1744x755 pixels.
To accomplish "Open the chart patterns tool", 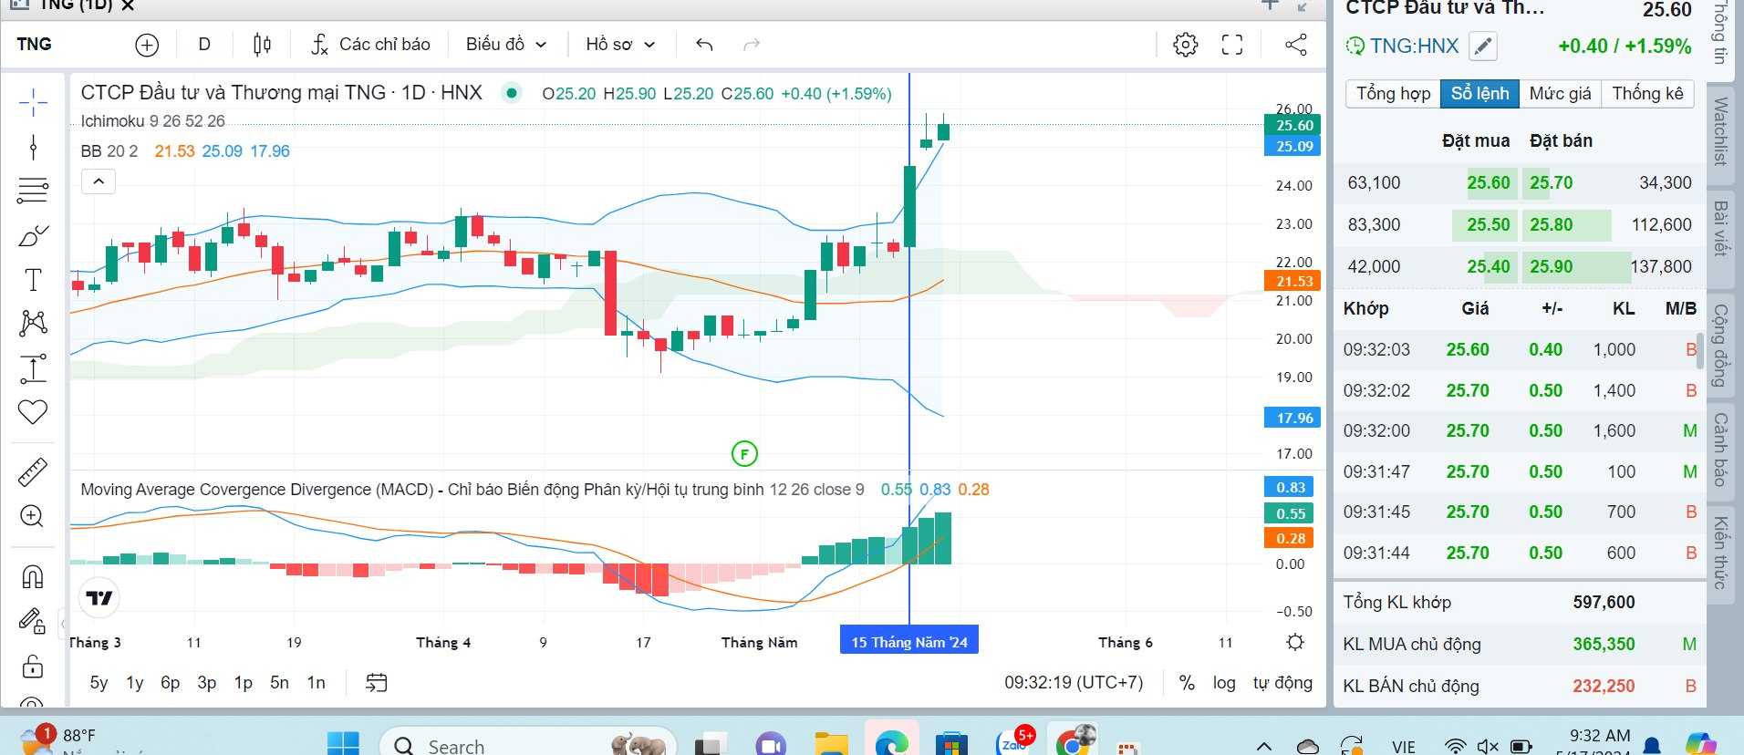I will pyautogui.click(x=33, y=323).
